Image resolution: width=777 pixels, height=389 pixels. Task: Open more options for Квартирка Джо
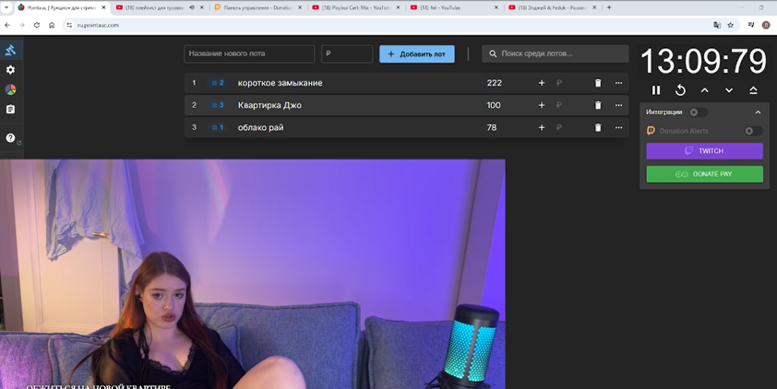coord(618,105)
